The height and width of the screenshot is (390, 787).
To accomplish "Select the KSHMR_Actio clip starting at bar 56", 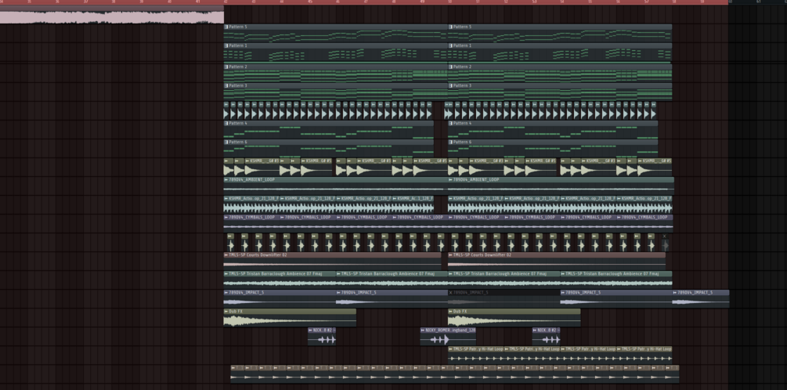I will pos(644,204).
